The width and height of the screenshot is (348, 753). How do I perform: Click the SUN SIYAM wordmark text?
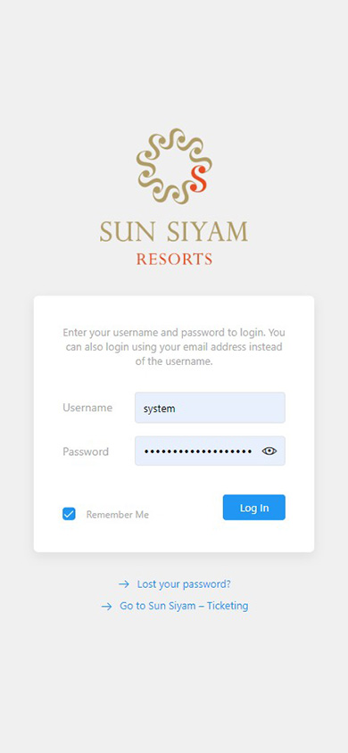[x=174, y=231]
